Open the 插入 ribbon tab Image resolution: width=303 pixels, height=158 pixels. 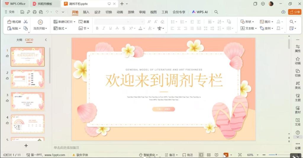86,12
